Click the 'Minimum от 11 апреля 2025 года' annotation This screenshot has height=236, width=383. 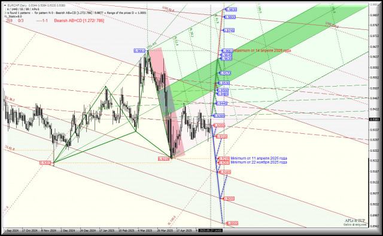coord(259,158)
